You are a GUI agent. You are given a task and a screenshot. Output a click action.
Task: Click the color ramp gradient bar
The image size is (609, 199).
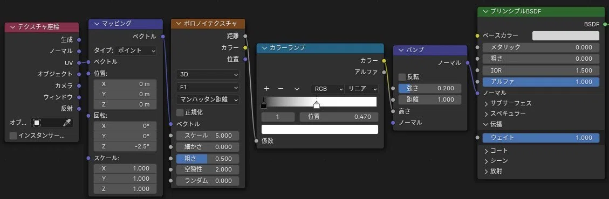pos(320,102)
